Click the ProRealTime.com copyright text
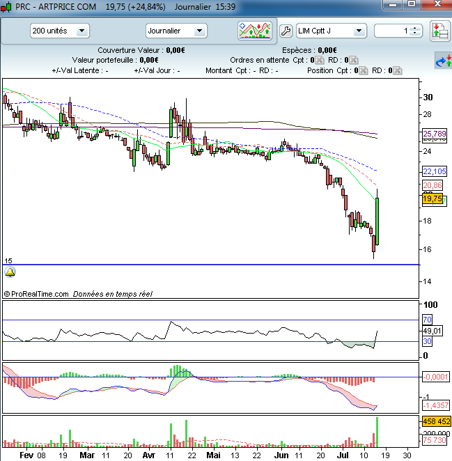 pyautogui.click(x=36, y=294)
